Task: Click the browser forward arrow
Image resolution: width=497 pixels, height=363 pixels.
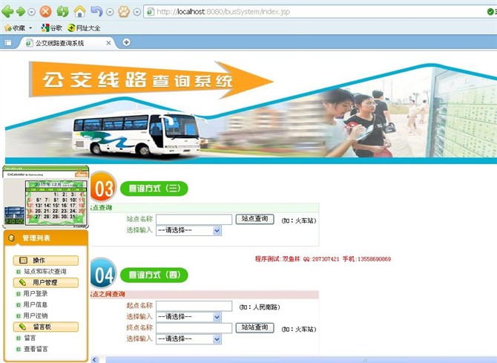Action: pyautogui.click(x=21, y=12)
